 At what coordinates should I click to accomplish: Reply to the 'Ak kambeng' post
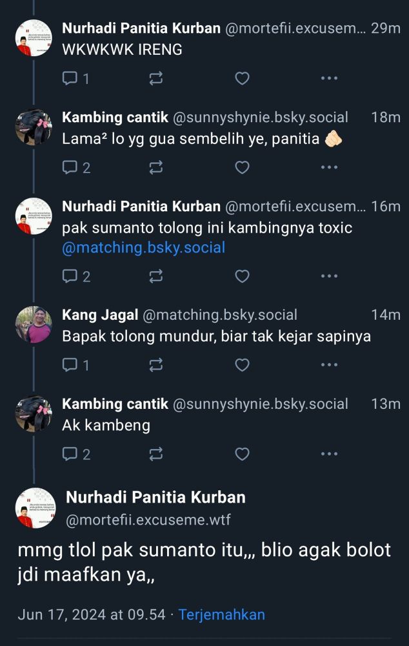76,454
